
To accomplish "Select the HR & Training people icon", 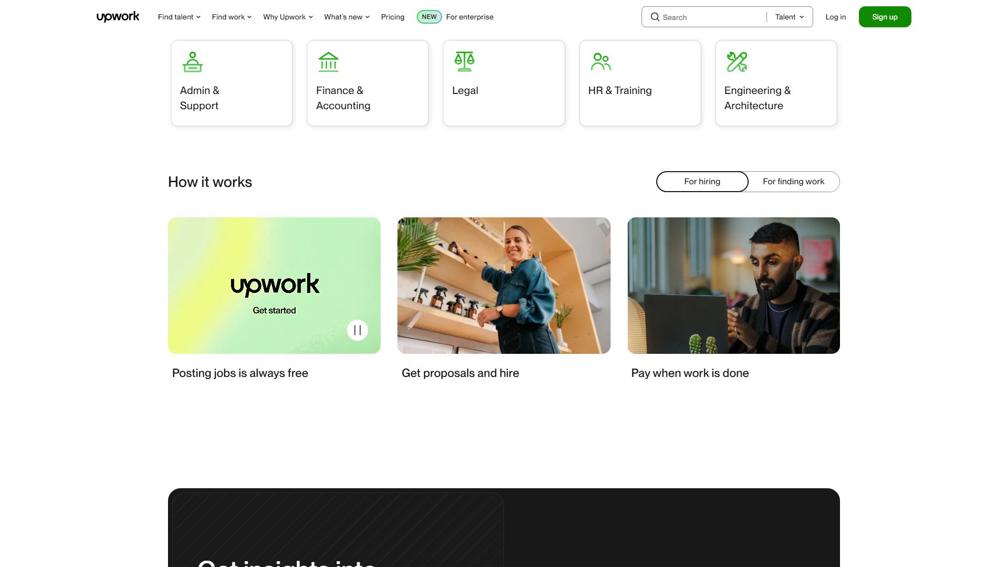I will click(600, 61).
